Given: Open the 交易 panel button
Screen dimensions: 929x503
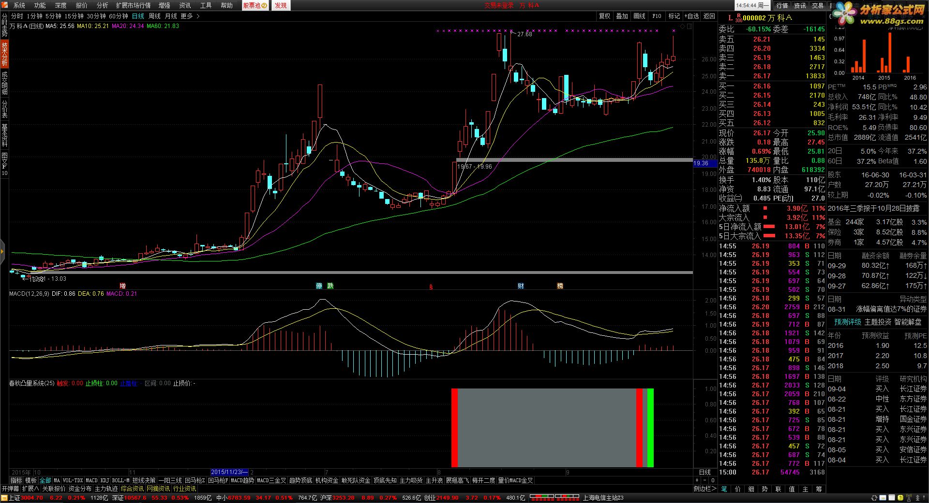Looking at the screenshot, I should click(818, 5).
